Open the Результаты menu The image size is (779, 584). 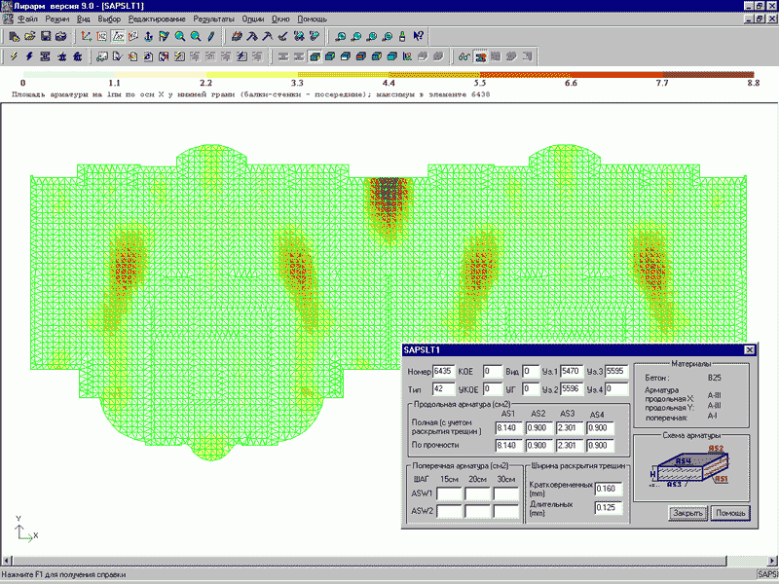(213, 18)
